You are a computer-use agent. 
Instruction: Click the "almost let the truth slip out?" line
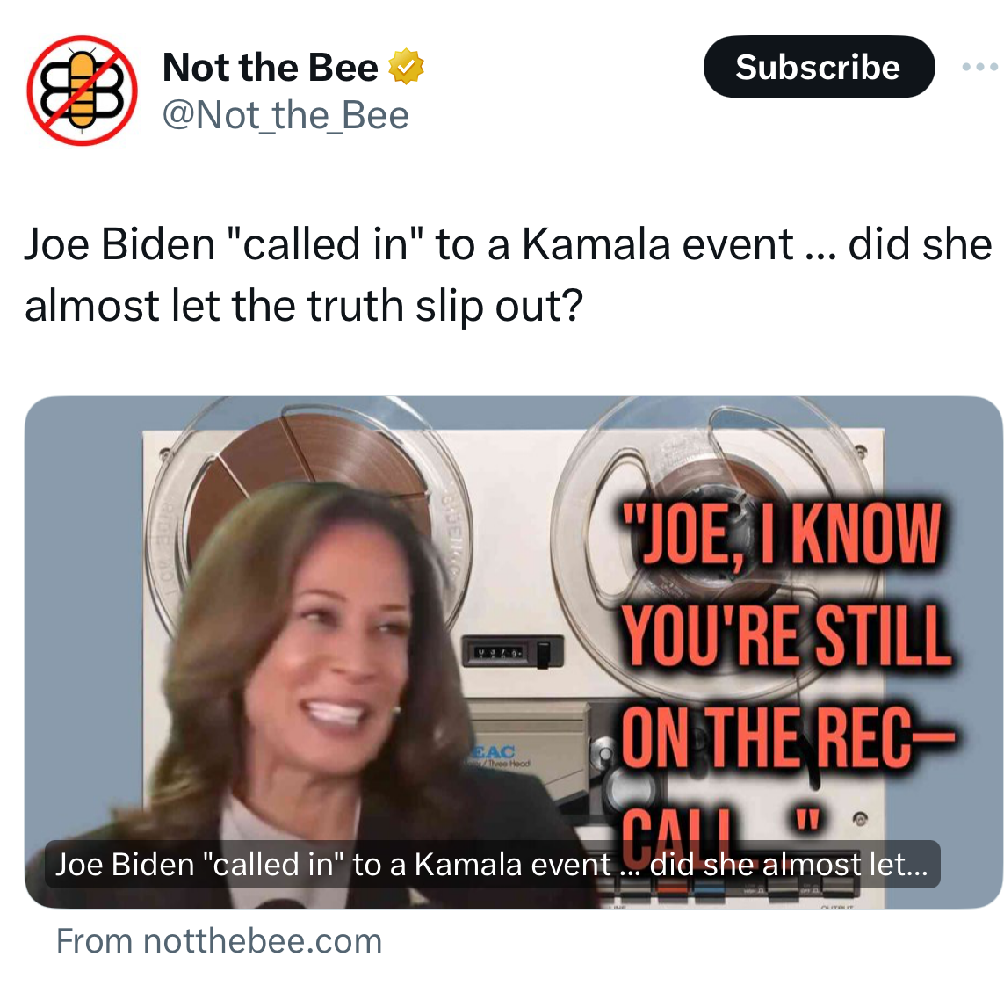[304, 306]
